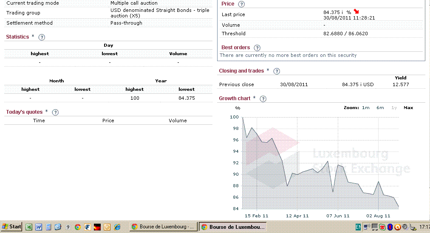Click help icon beside Closing and trades
Image resolution: width=430 pixels, height=233 pixels.
point(277,71)
